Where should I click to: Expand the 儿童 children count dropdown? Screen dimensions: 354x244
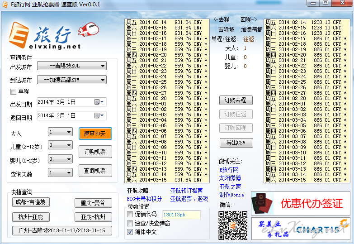click(60, 145)
